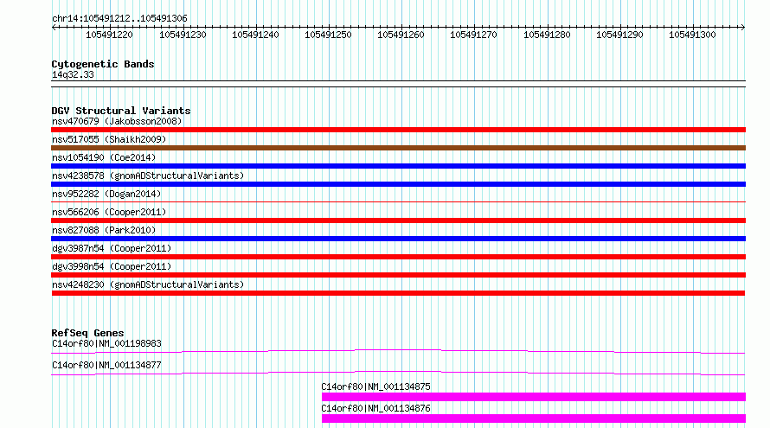Open the nsv470679 (Jakobsson2008) label

click(117, 121)
